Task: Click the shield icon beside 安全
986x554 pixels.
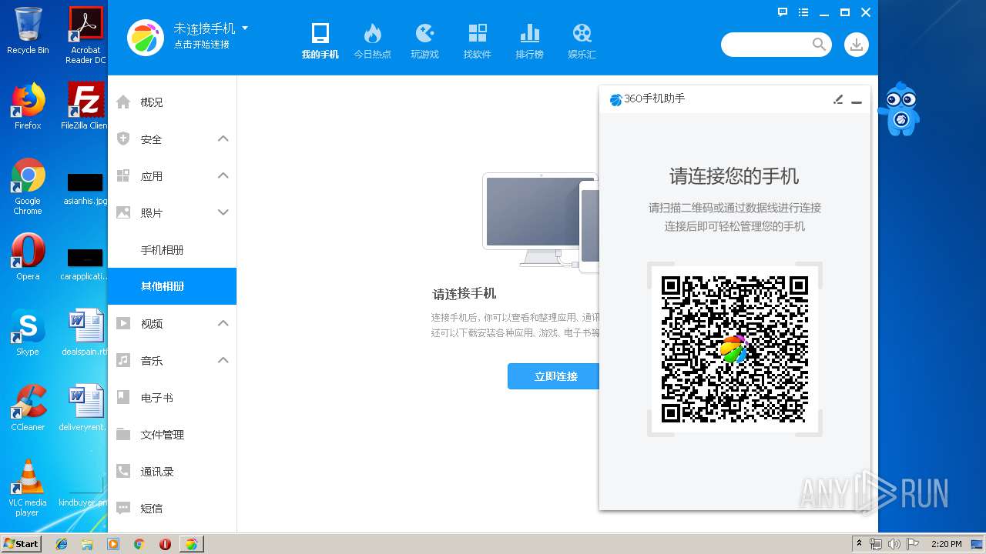Action: (x=123, y=138)
